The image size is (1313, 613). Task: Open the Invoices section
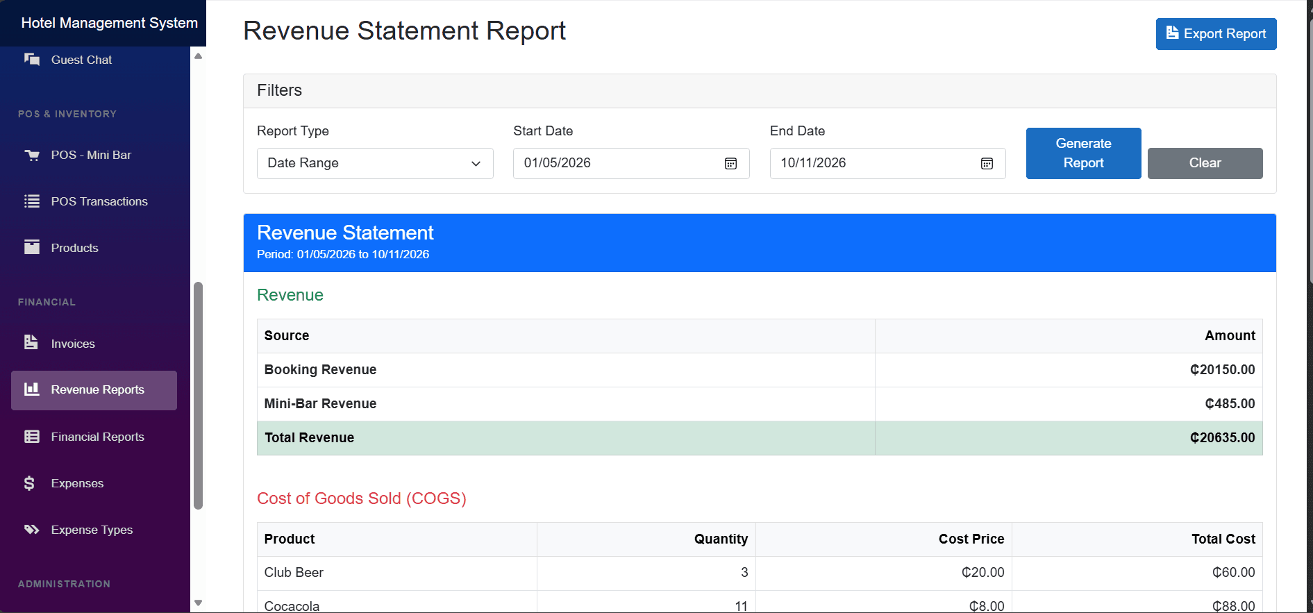click(94, 344)
